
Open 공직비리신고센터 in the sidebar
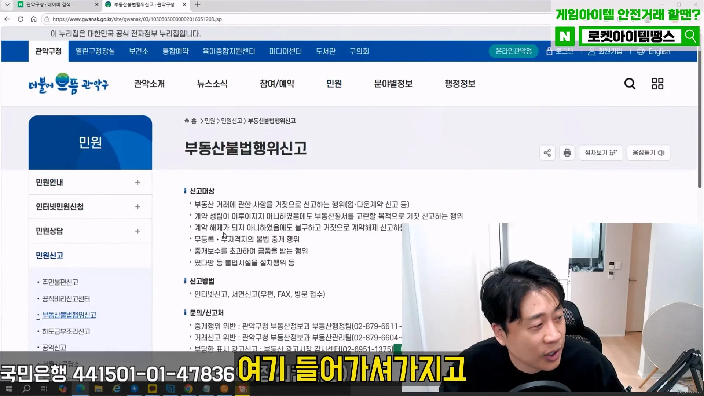pos(66,299)
